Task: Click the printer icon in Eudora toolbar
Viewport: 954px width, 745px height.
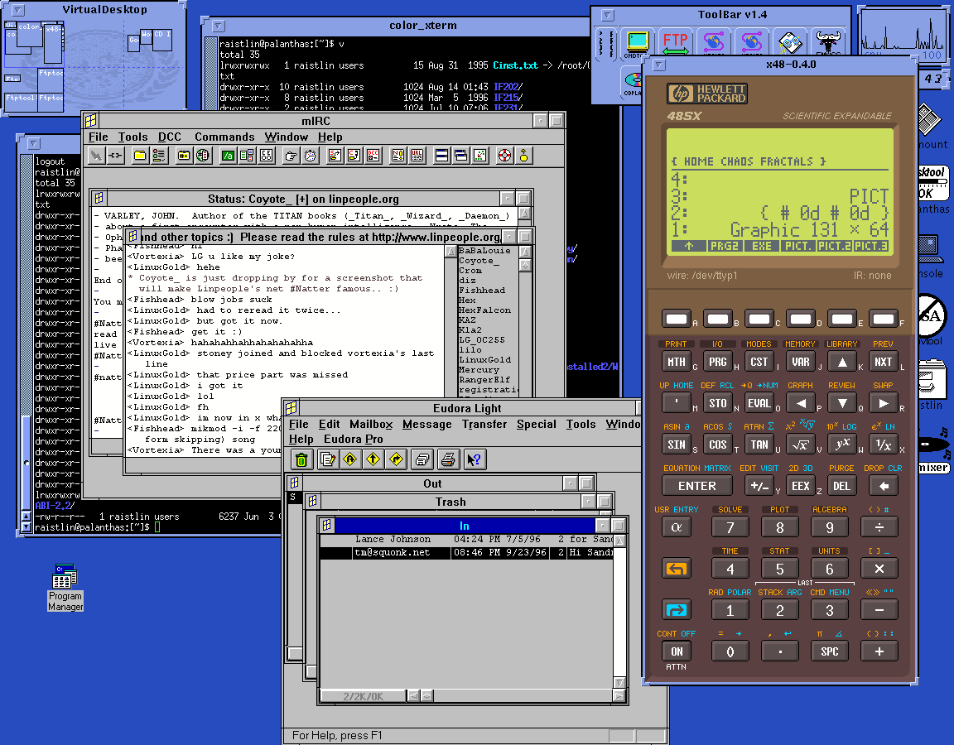Action: (x=448, y=459)
